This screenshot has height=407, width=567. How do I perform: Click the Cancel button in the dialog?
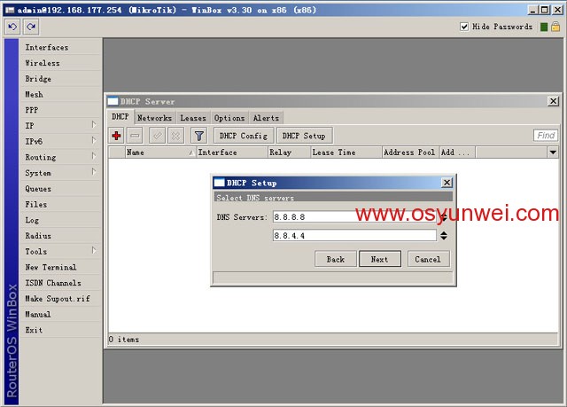pos(428,259)
